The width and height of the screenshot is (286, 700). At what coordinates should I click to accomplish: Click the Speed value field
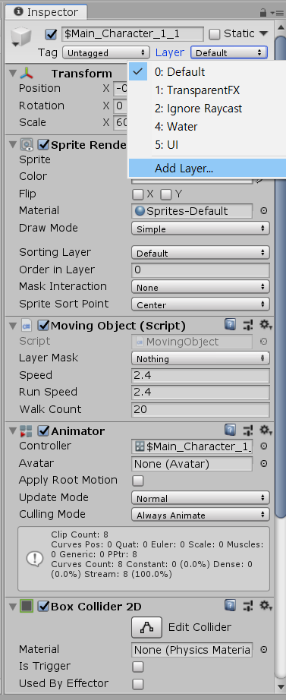(200, 376)
